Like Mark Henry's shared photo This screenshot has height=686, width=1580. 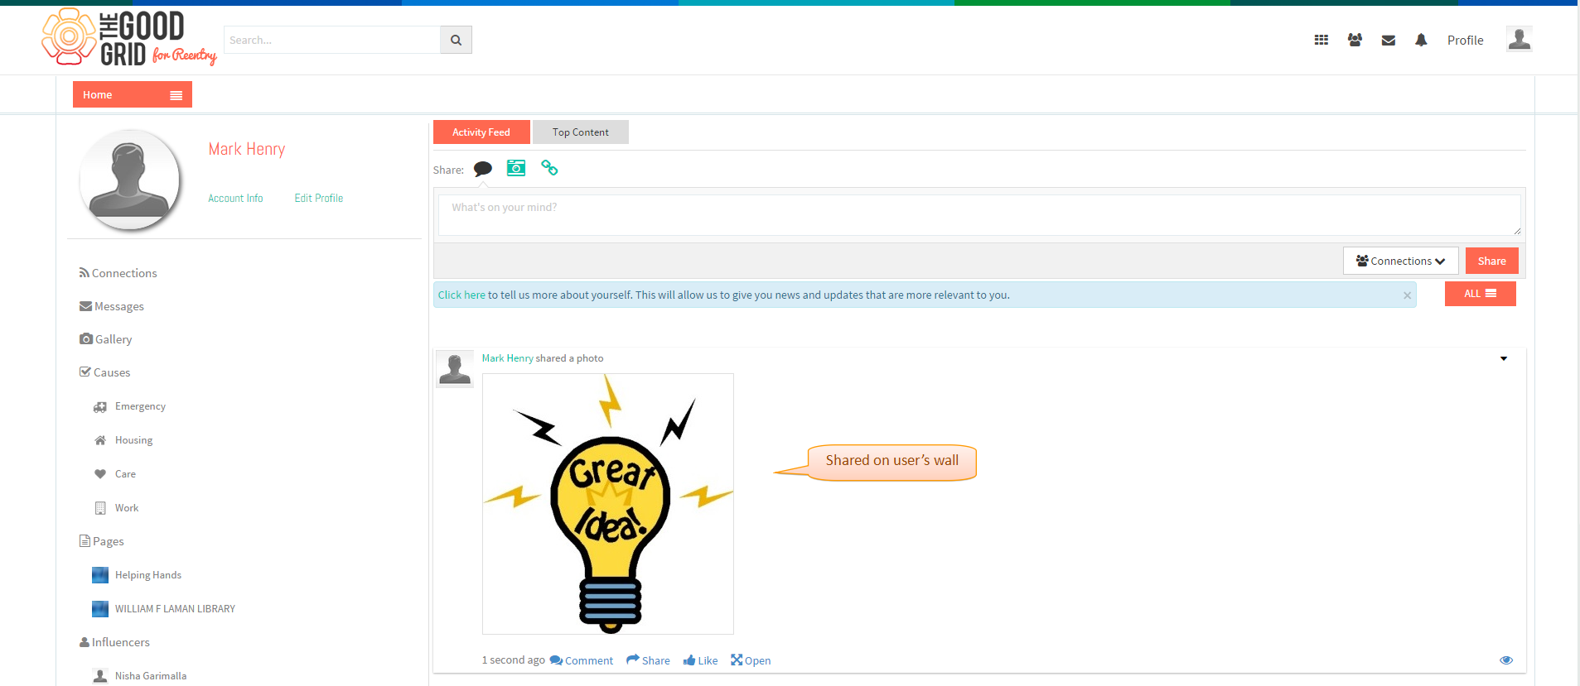[x=700, y=660]
